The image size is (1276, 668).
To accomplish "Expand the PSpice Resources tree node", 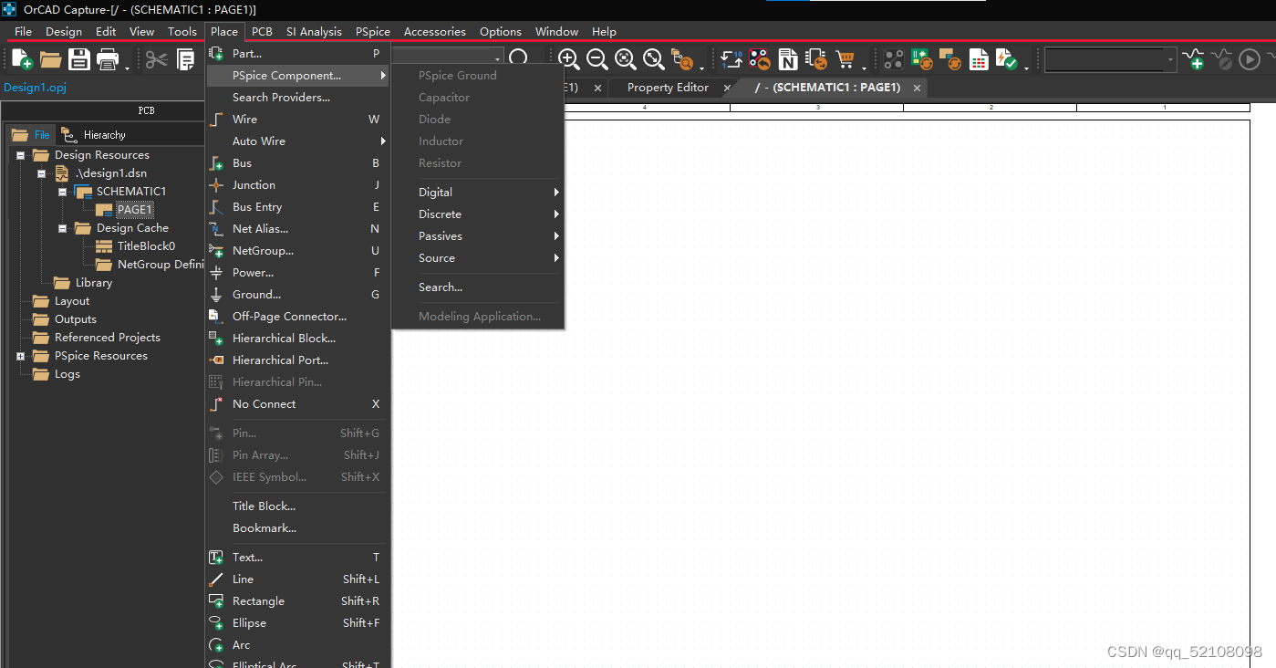I will pos(20,356).
